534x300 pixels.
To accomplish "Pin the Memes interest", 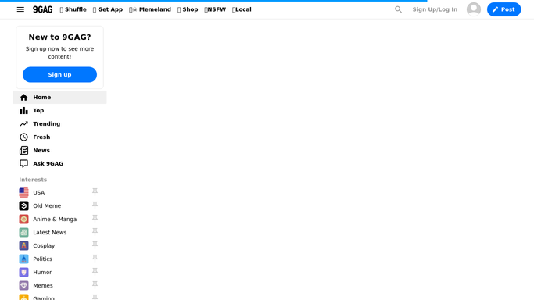I will click(95, 285).
